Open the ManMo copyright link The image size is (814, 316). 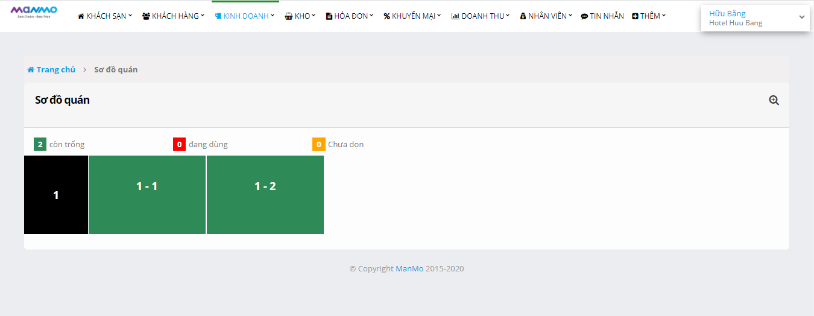pos(409,269)
